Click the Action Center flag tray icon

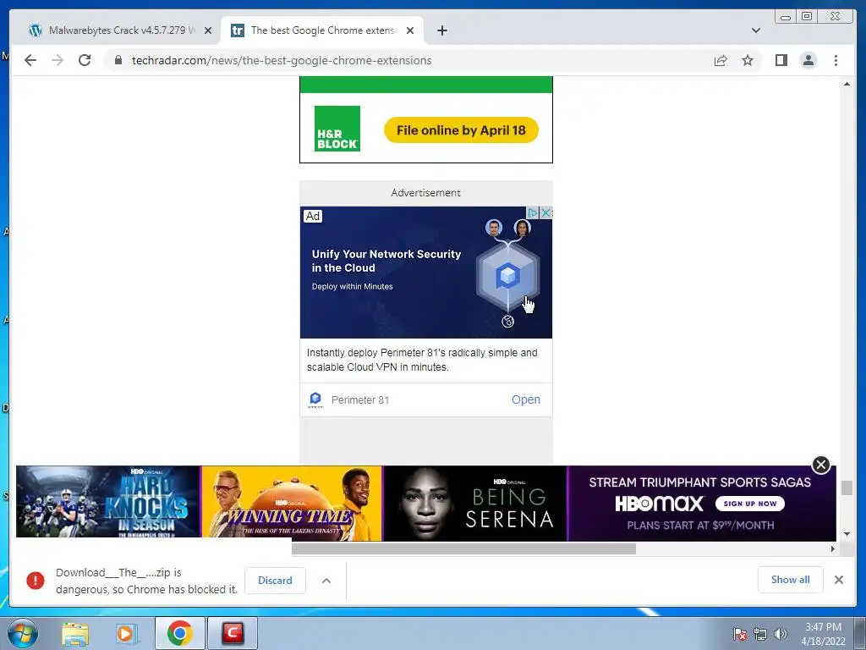coord(739,634)
